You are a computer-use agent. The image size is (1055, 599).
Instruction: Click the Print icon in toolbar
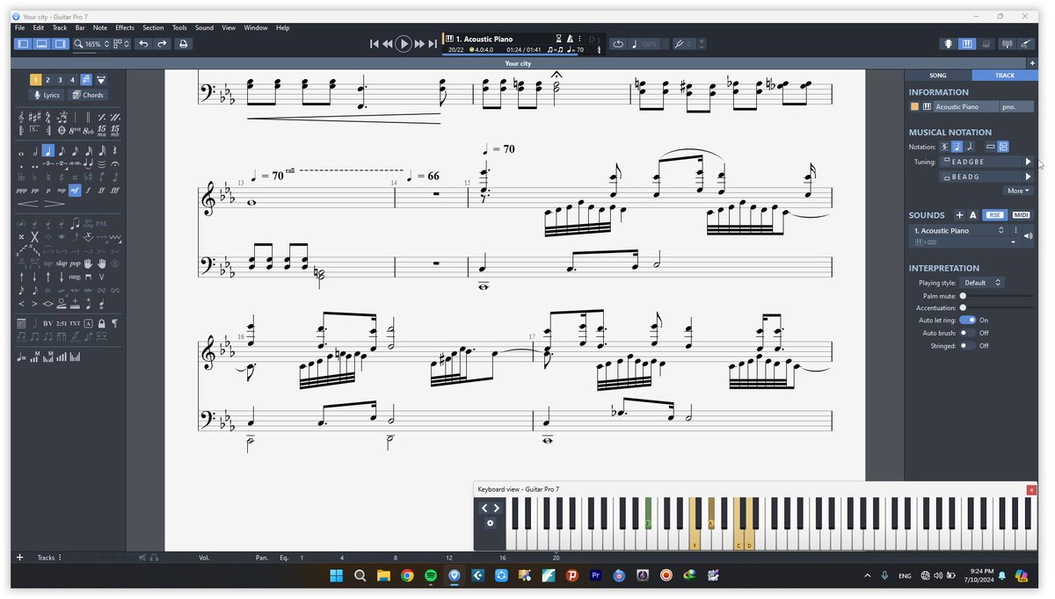coord(183,44)
